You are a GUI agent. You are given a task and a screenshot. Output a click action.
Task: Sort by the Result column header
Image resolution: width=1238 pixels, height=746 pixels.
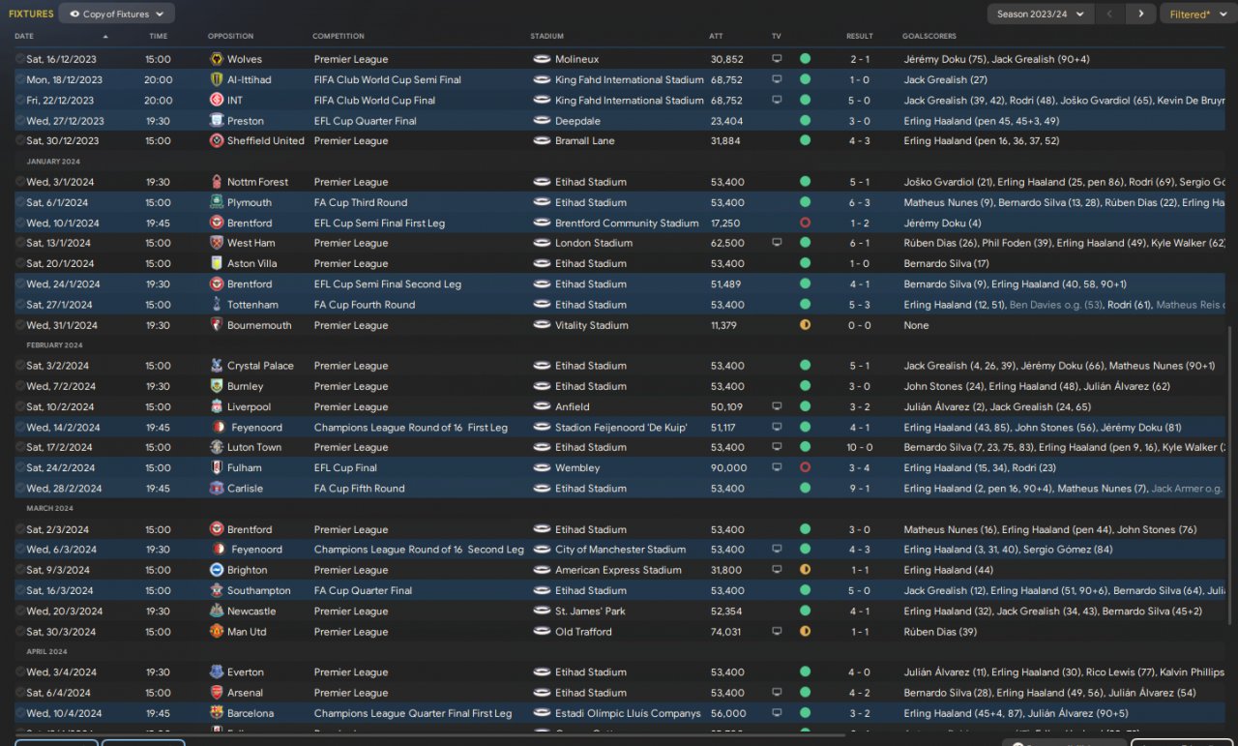860,36
